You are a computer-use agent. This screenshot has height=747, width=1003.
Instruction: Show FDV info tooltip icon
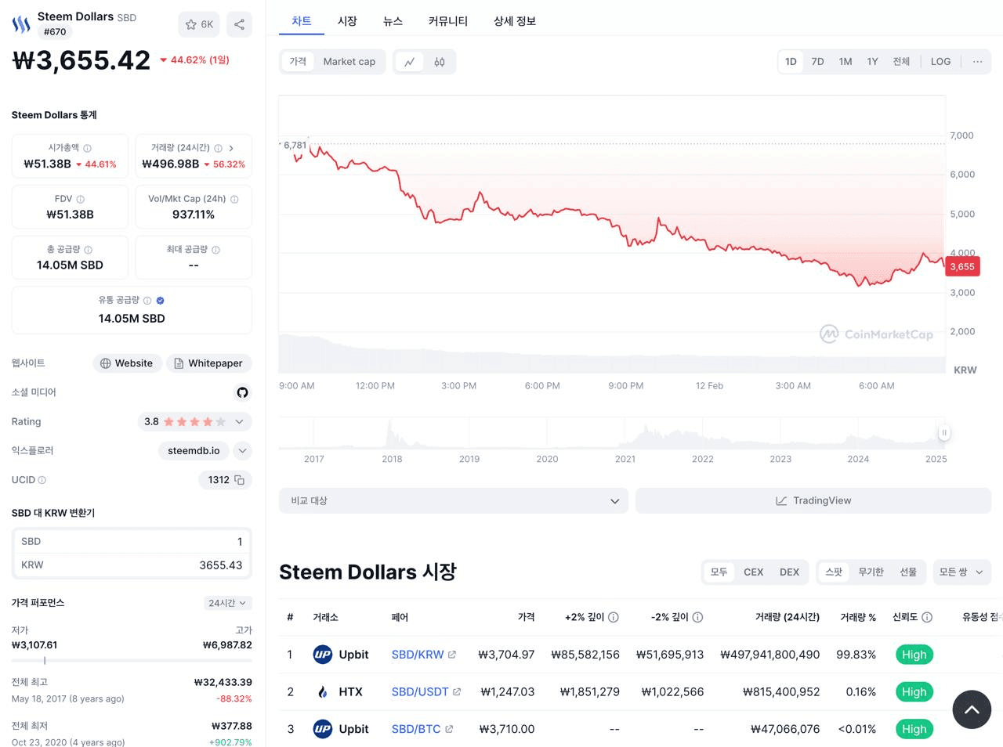pos(80,199)
